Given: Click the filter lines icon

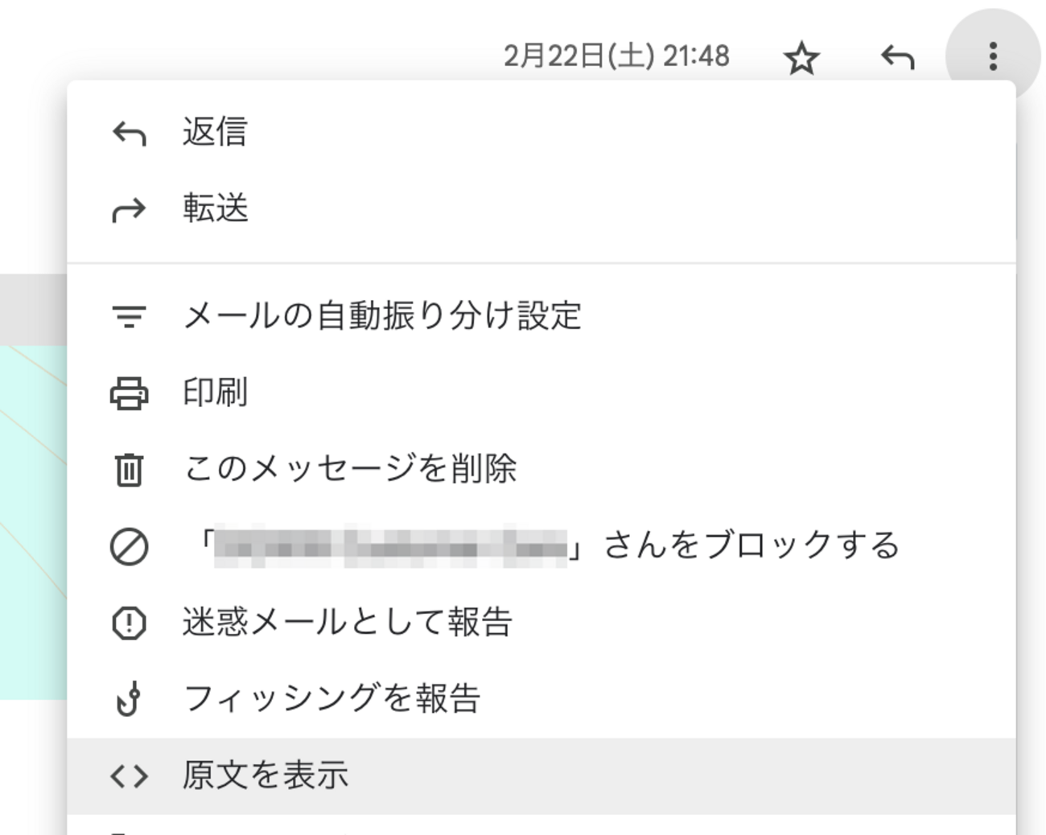Looking at the screenshot, I should (129, 316).
